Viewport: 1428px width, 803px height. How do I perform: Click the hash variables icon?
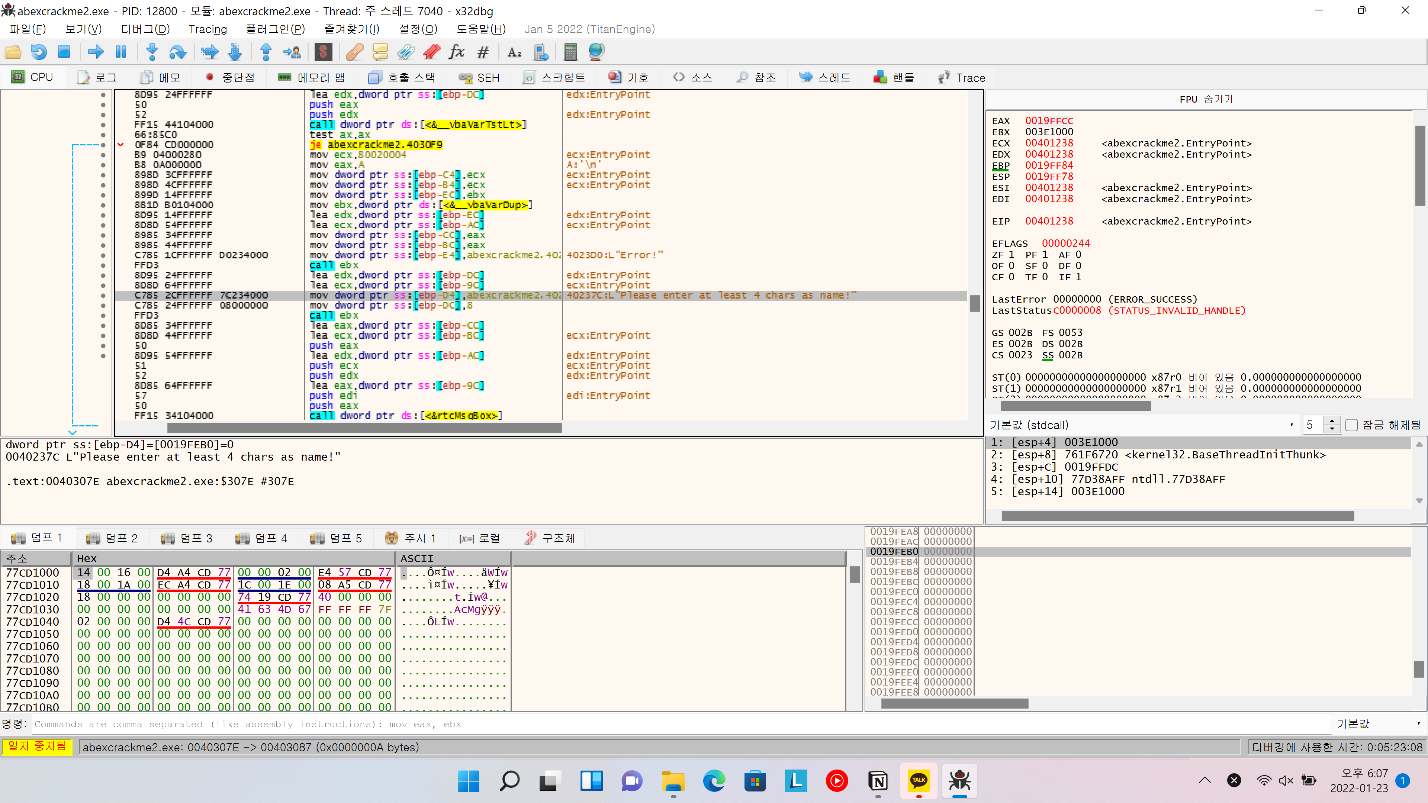tap(483, 52)
